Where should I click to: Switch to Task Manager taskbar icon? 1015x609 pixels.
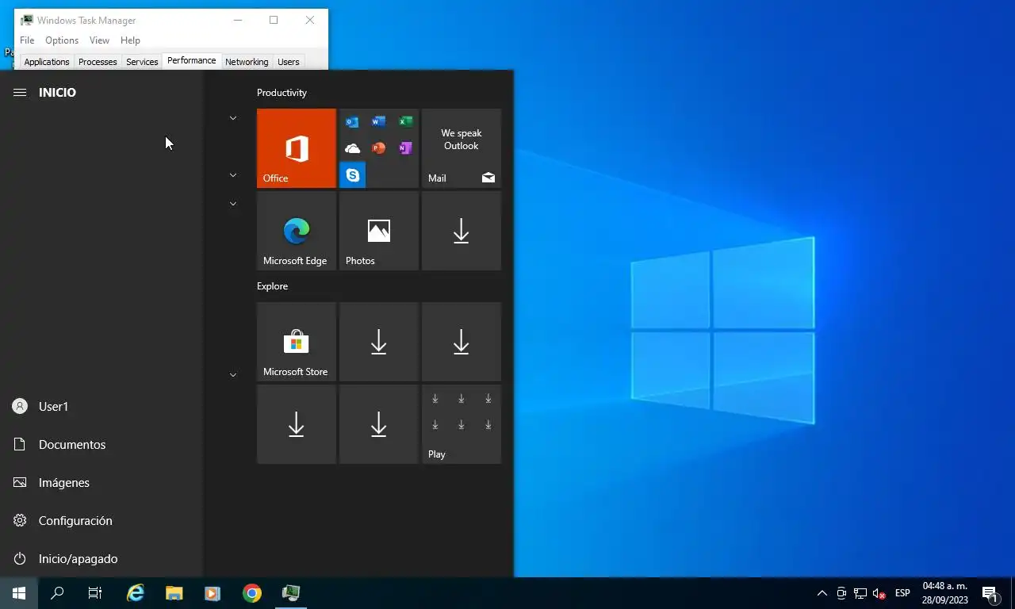click(x=291, y=593)
